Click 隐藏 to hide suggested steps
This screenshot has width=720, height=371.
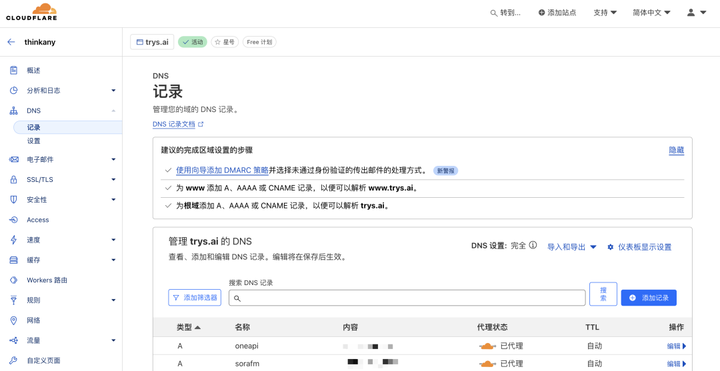[x=677, y=150]
